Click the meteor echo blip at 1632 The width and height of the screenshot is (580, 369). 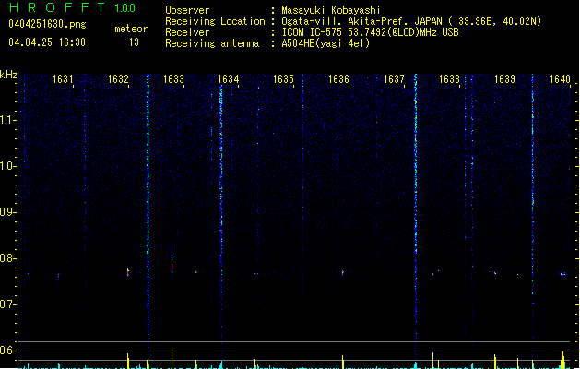[x=128, y=272]
